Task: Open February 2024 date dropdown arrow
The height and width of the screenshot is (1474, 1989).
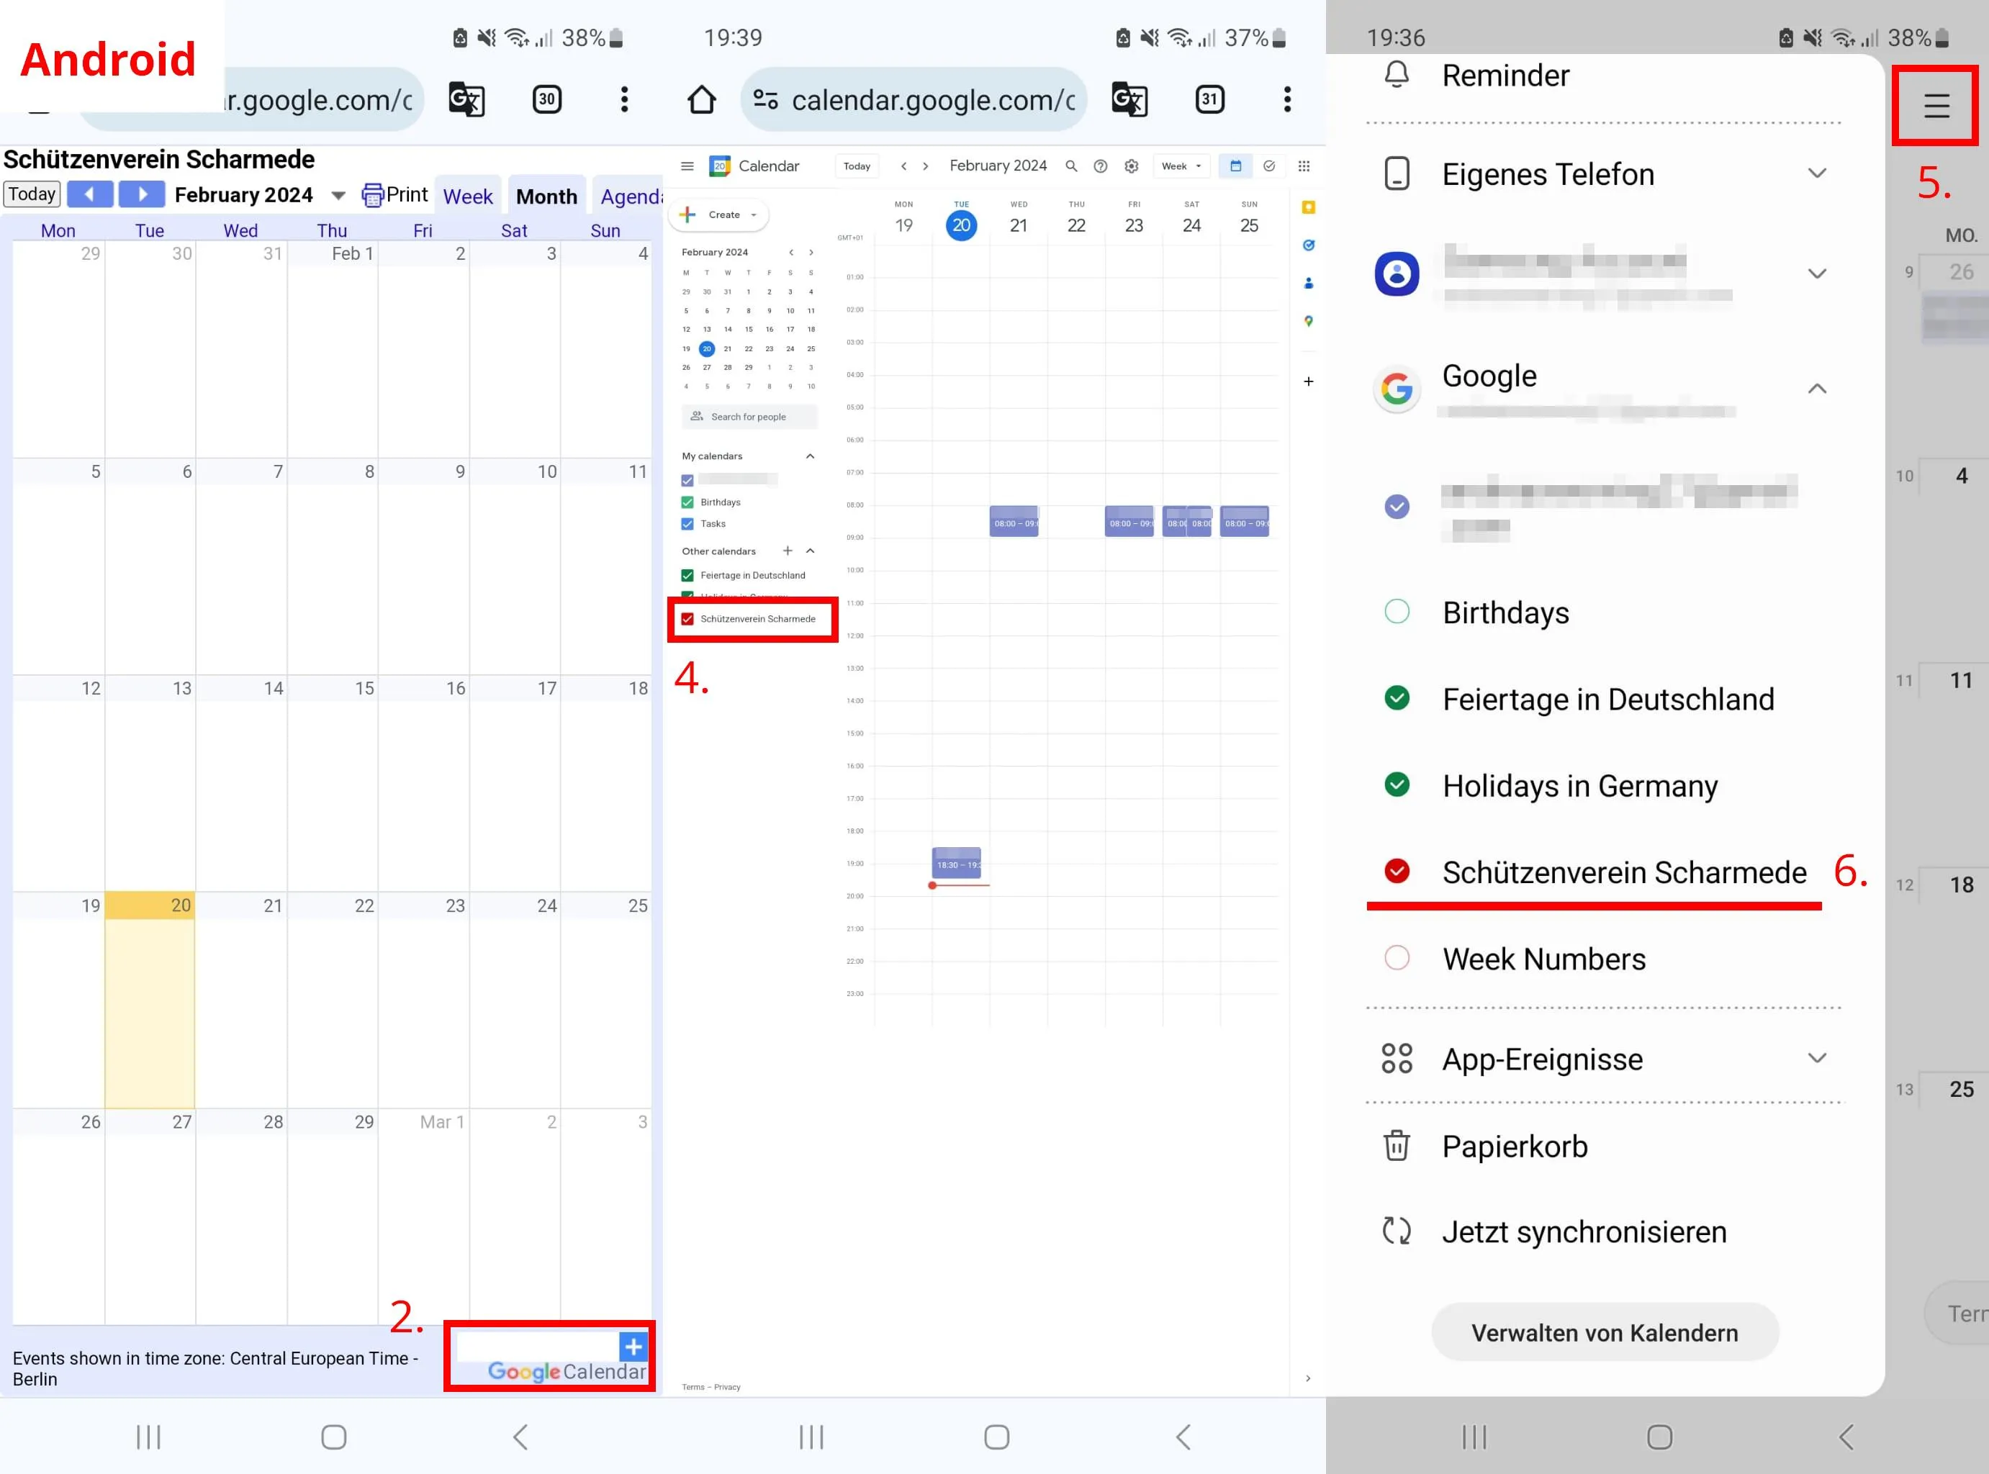Action: click(338, 195)
